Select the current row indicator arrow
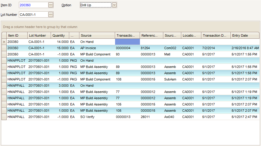The width and height of the screenshot is (261, 146). pyautogui.click(x=4, y=42)
